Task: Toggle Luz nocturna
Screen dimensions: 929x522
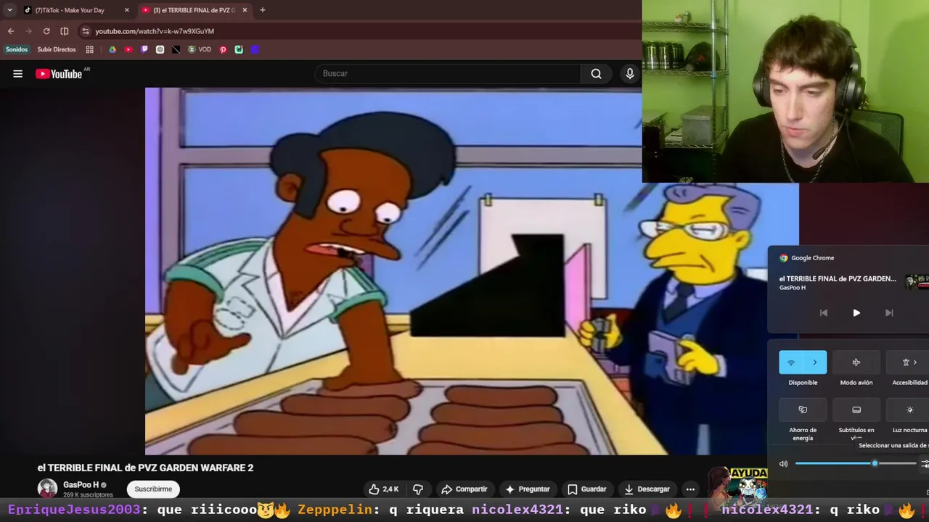Action: [x=907, y=410]
